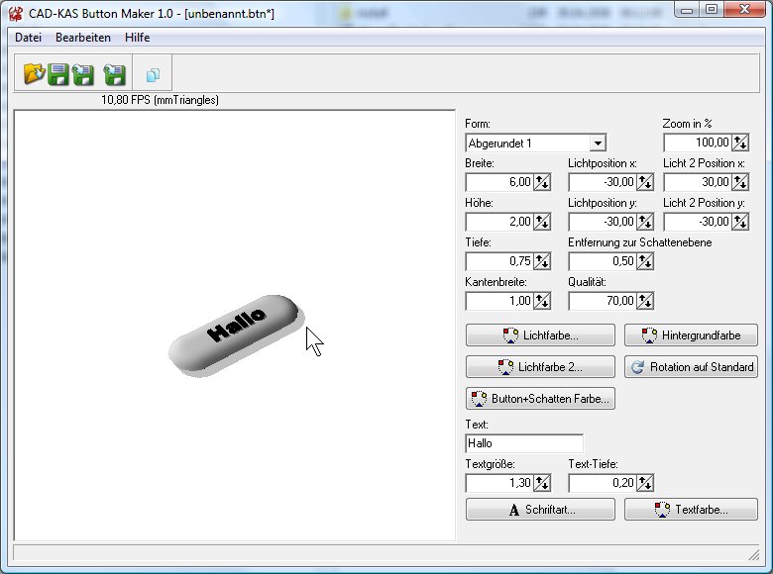Expand the Form dropdown list
The width and height of the screenshot is (773, 574).
click(x=597, y=143)
